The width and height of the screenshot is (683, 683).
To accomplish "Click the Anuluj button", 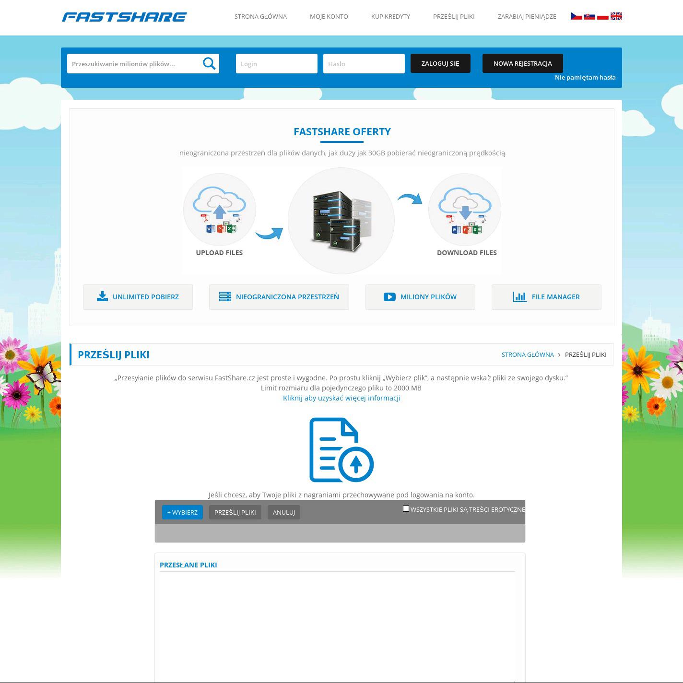I will 283,512.
